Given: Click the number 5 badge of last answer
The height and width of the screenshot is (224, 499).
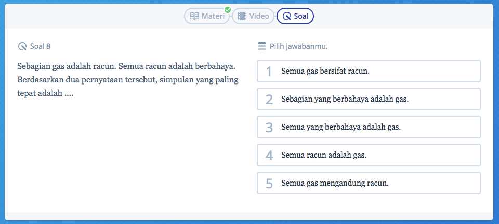Looking at the screenshot, I should (269, 183).
